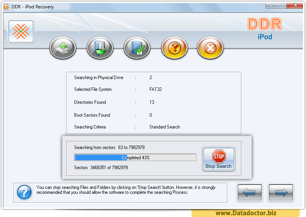Image resolution: width=306 pixels, height=217 pixels.
Task: Click the physical drive value '2'
Action: coord(151,78)
